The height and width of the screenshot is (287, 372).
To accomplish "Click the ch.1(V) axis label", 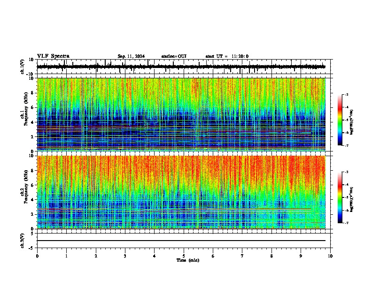I will (22, 67).
